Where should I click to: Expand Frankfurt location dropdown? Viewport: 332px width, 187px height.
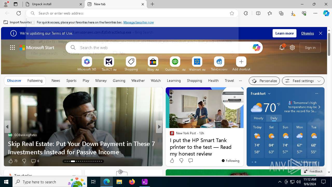[269, 94]
